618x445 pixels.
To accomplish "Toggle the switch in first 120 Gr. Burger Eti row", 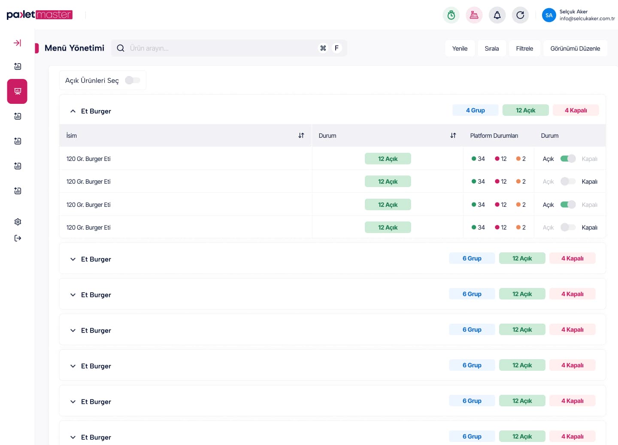I will click(568, 159).
